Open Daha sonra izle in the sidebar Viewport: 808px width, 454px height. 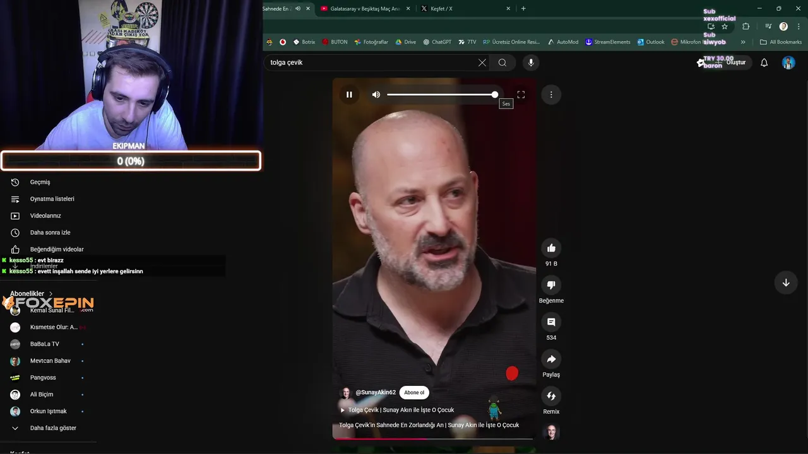(x=49, y=233)
